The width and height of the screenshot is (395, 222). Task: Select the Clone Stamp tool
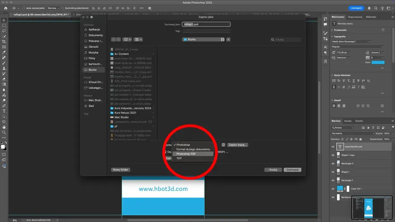click(4, 68)
